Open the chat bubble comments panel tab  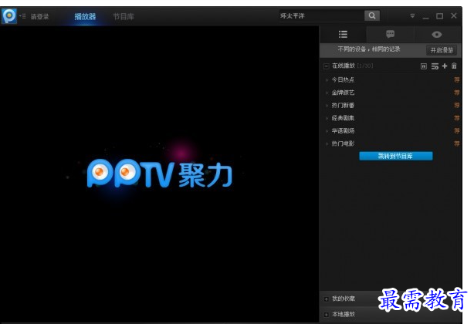tap(391, 34)
